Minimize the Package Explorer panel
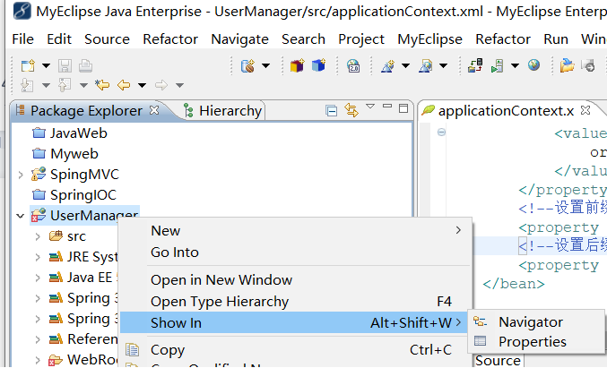The width and height of the screenshot is (607, 368). 387,106
